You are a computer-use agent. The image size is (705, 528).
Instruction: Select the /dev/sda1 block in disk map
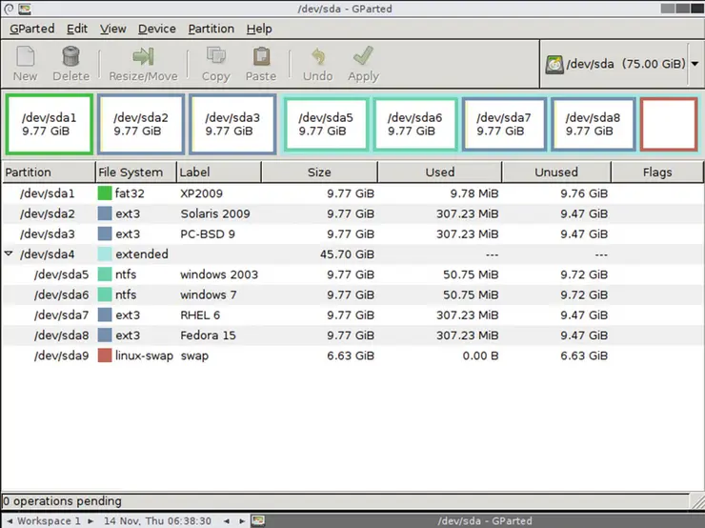pyautogui.click(x=49, y=125)
